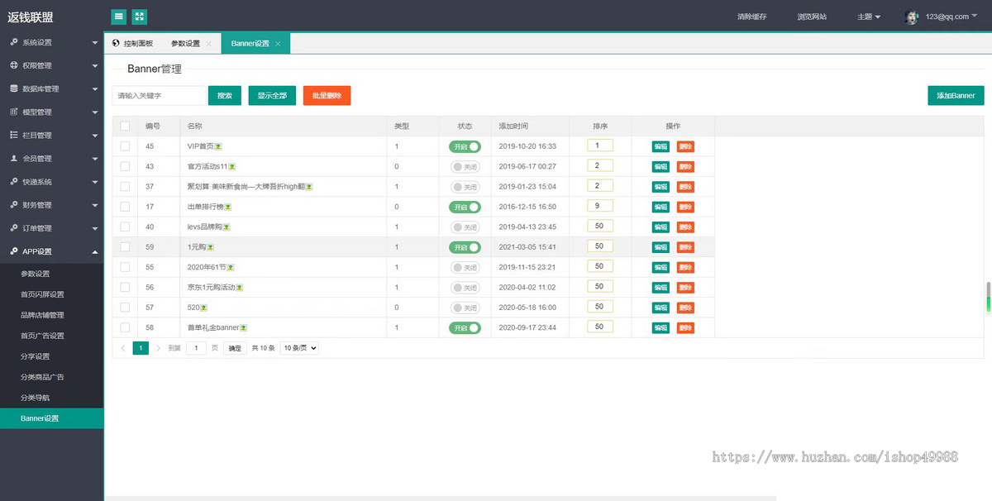Click the 清除缓存 link
The width and height of the screenshot is (992, 501).
[x=753, y=16]
